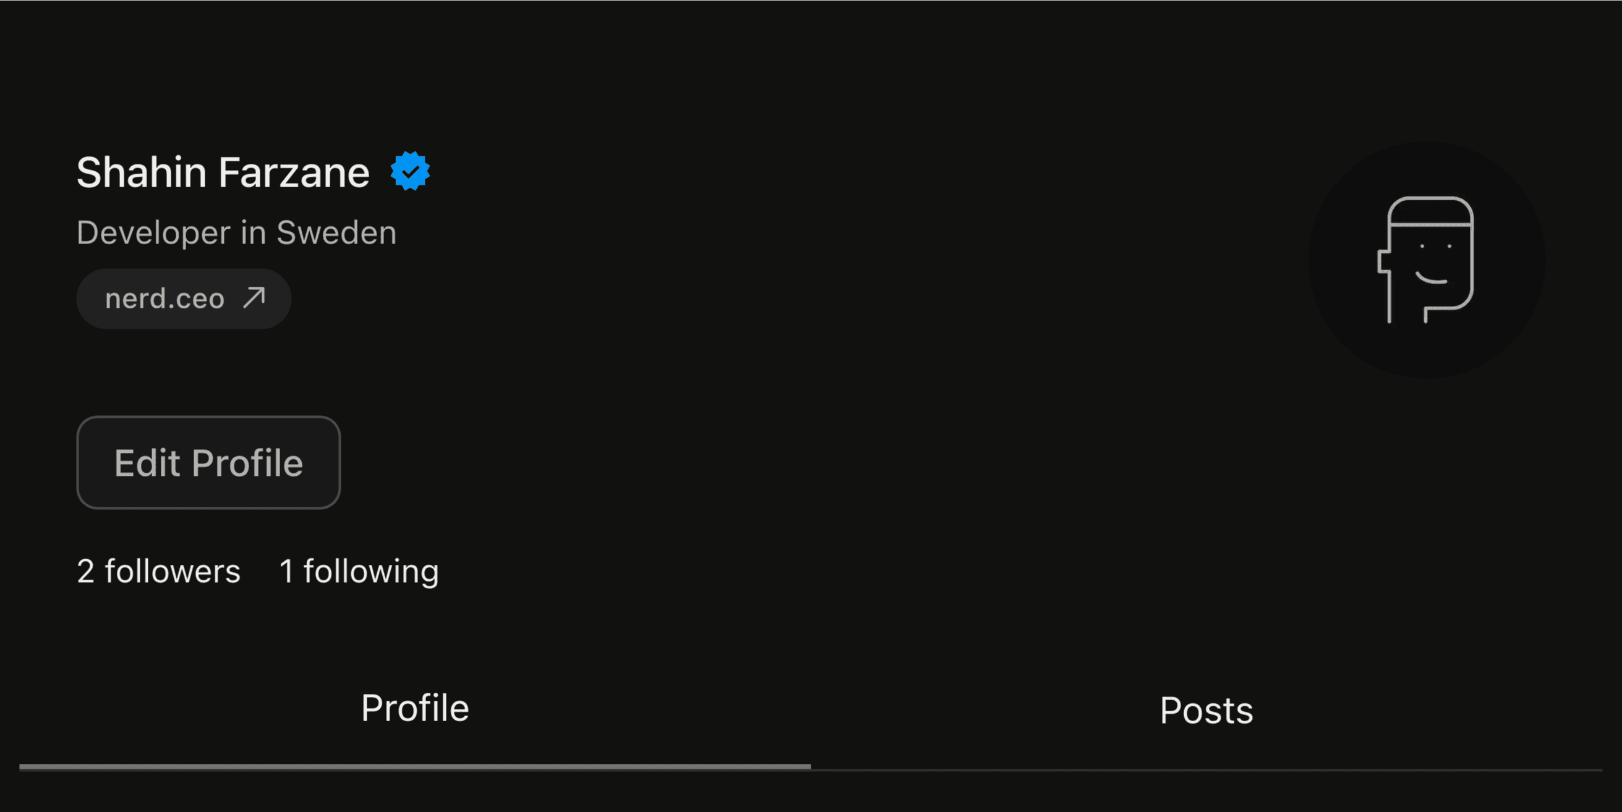Click the thin divider line under Posts

[1206, 769]
